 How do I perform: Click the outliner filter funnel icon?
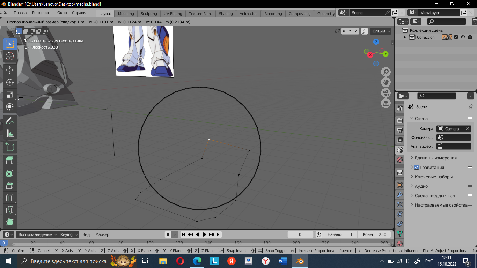[x=474, y=22]
